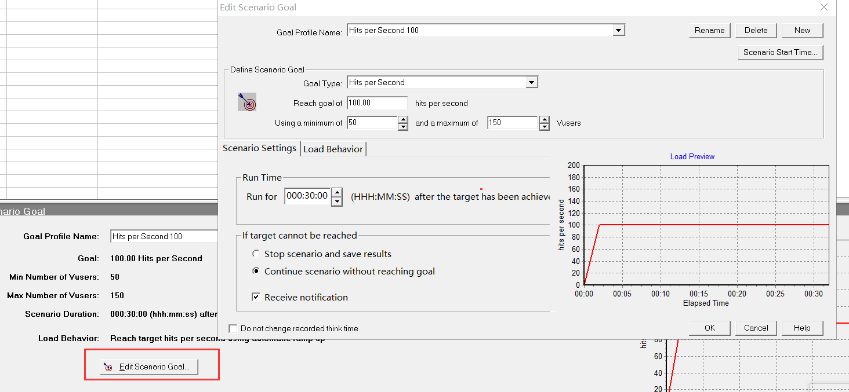
Task: Decrease the minimum Vusers spinner value
Action: (402, 126)
